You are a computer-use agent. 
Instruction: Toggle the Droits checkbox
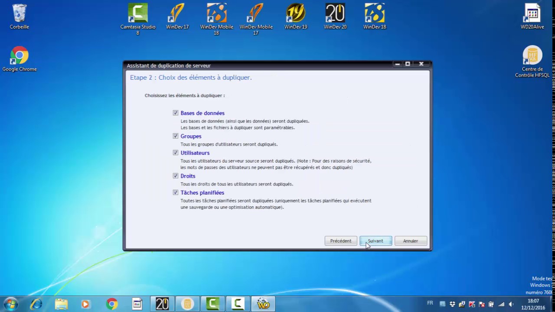coord(176,176)
